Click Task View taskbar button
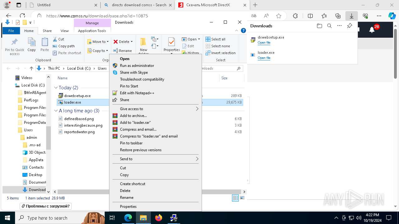Viewport: 399px width, 224px height. point(113,218)
